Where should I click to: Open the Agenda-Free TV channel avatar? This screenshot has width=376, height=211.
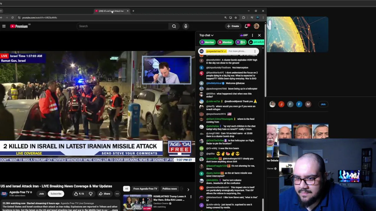4,193
